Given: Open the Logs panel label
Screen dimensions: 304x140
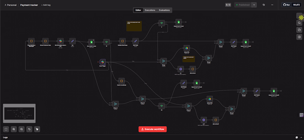Looking at the screenshot, I should pyautogui.click(x=6, y=137).
